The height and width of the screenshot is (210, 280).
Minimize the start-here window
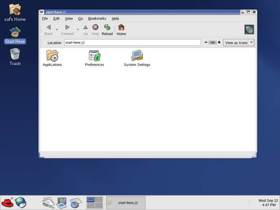click(x=243, y=12)
